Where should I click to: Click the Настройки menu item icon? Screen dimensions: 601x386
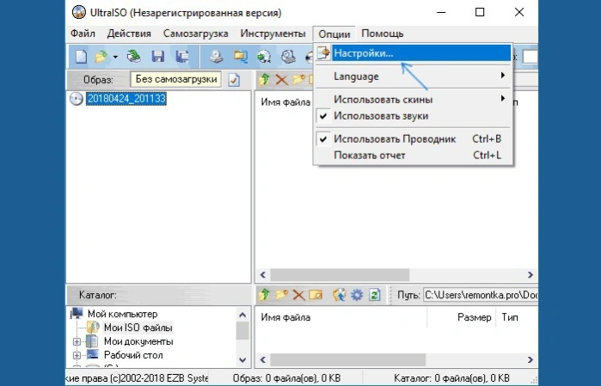click(x=323, y=53)
